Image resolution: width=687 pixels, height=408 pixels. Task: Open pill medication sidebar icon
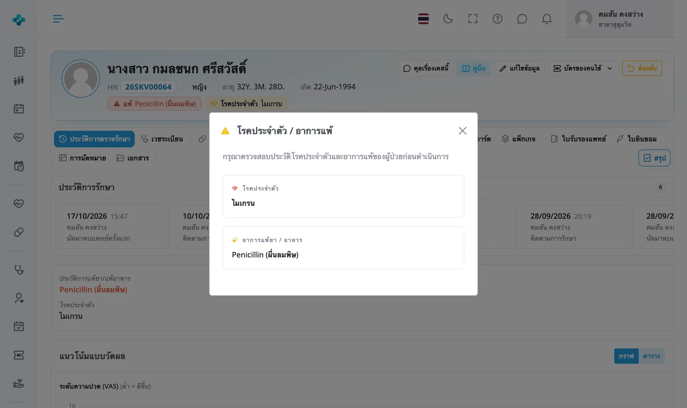(19, 232)
